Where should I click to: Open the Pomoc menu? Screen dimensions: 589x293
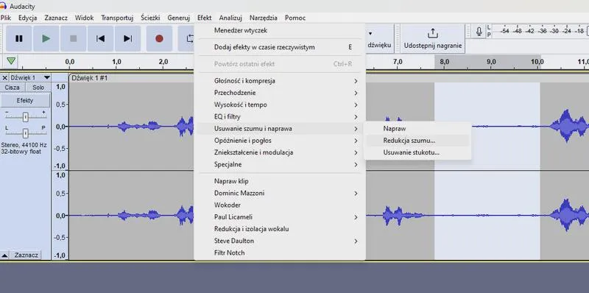[x=295, y=18]
